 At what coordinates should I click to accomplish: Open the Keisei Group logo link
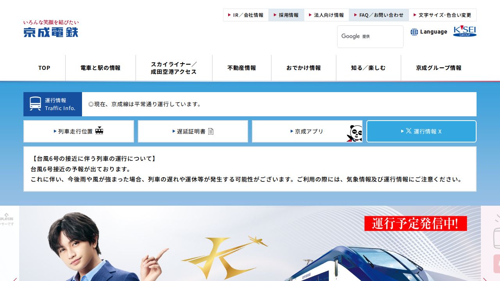[465, 32]
